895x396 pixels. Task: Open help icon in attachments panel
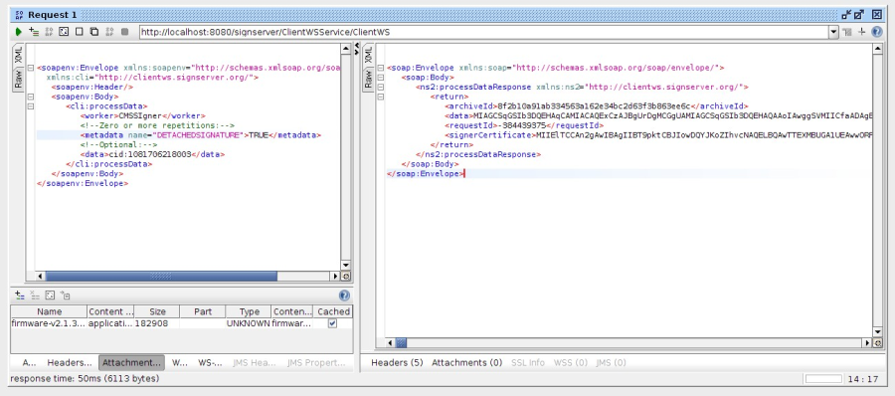pyautogui.click(x=344, y=296)
